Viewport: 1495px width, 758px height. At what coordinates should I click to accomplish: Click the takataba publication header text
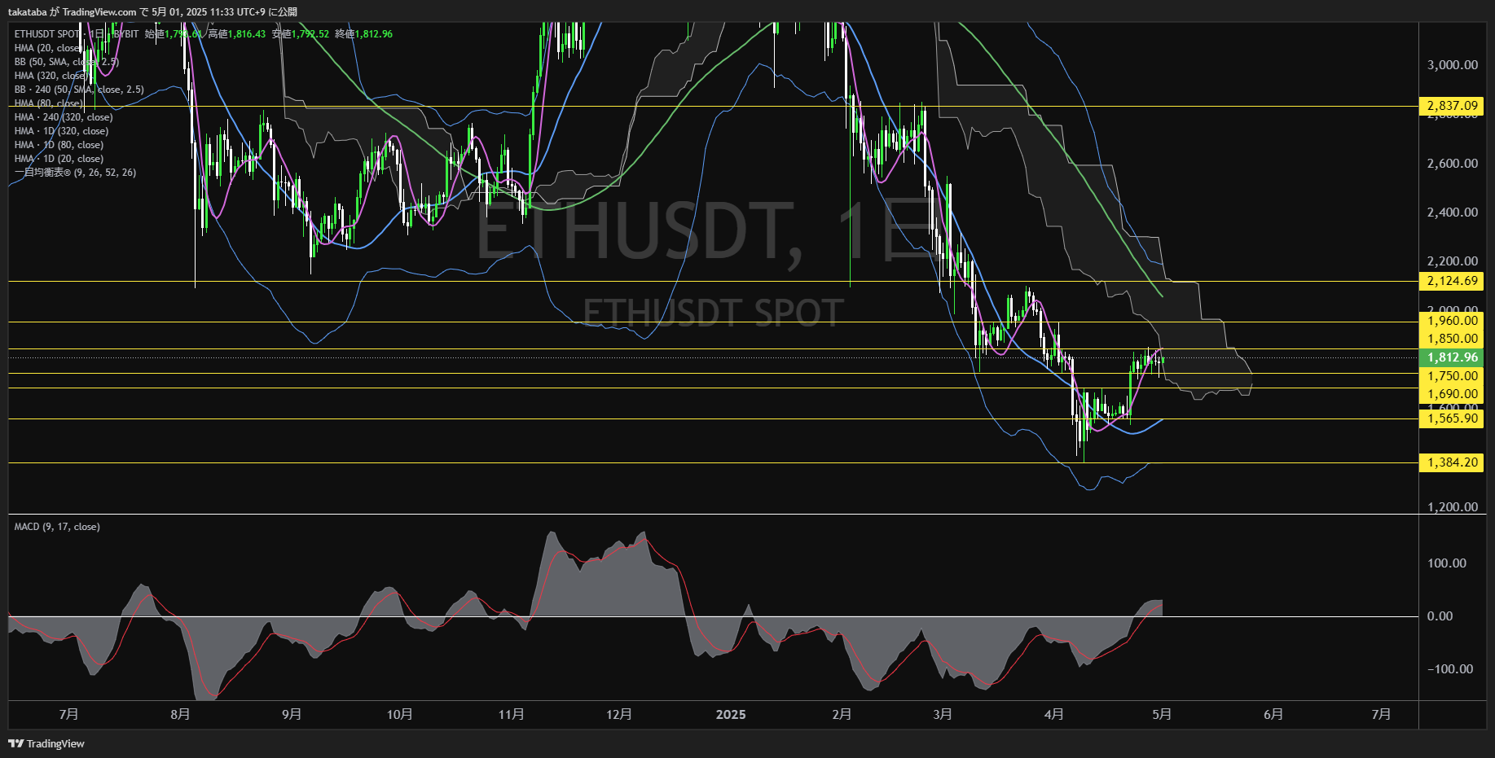[x=152, y=11]
